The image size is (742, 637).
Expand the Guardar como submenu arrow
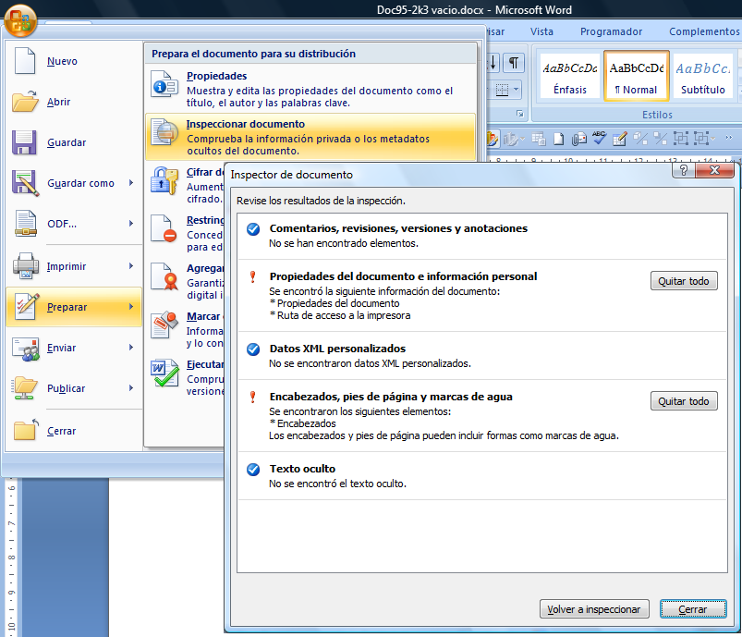(131, 183)
